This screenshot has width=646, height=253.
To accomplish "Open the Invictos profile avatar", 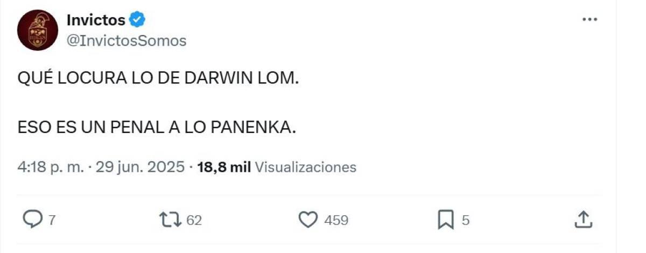I will 37,31.
